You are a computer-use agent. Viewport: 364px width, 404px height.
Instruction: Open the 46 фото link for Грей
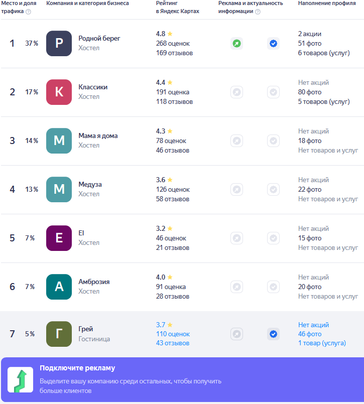coord(310,334)
